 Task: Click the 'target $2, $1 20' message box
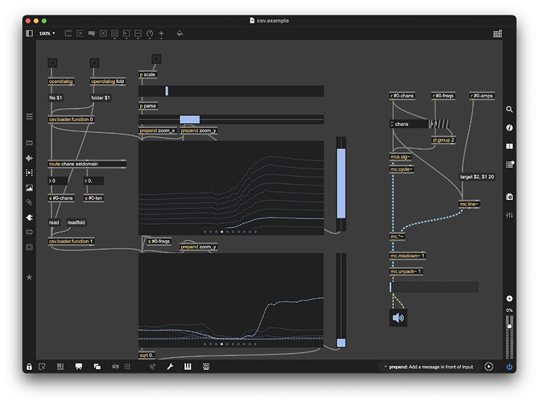coord(477,177)
